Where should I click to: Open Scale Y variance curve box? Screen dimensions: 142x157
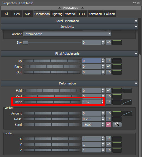click(117, 145)
